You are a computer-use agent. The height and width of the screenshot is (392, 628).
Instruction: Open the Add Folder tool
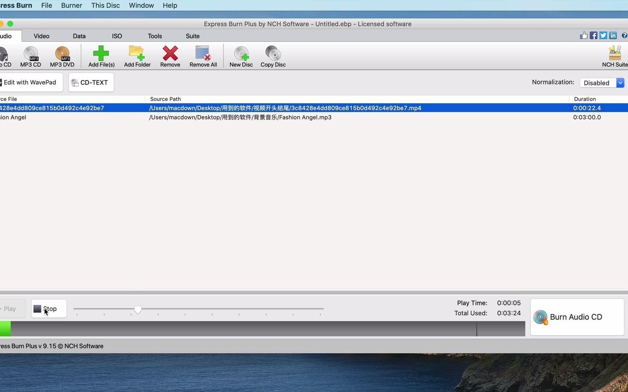coord(137,57)
